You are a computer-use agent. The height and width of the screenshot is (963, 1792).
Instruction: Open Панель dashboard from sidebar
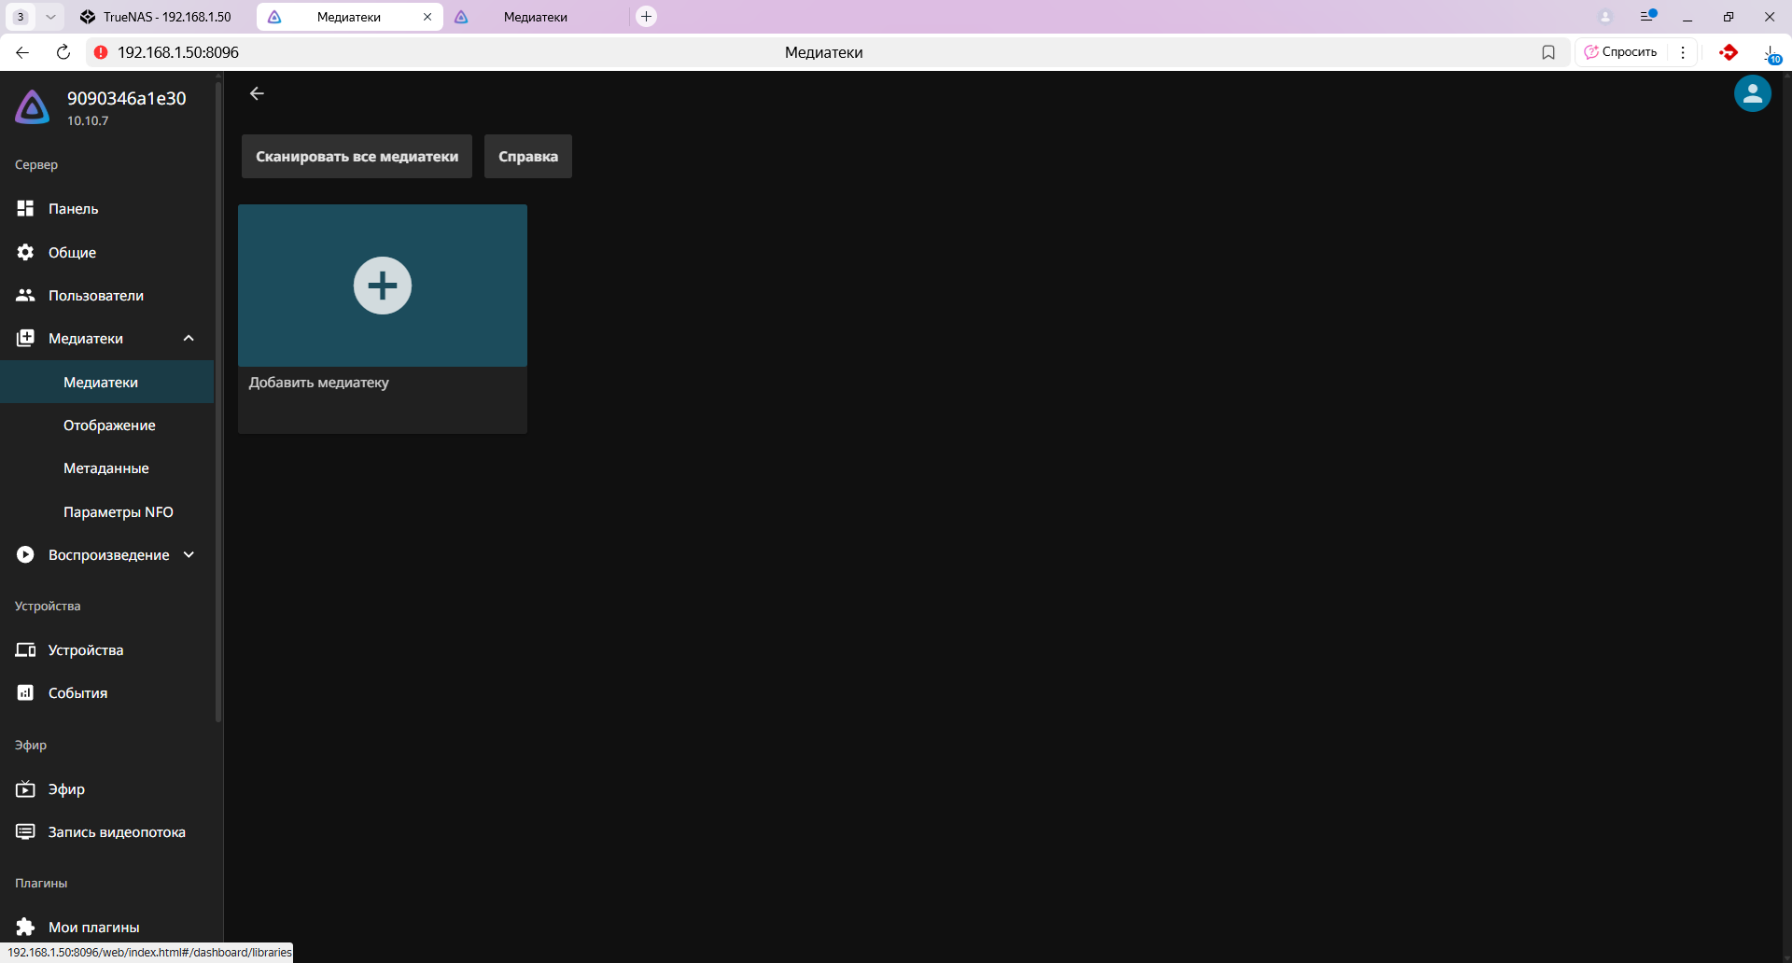click(x=73, y=209)
